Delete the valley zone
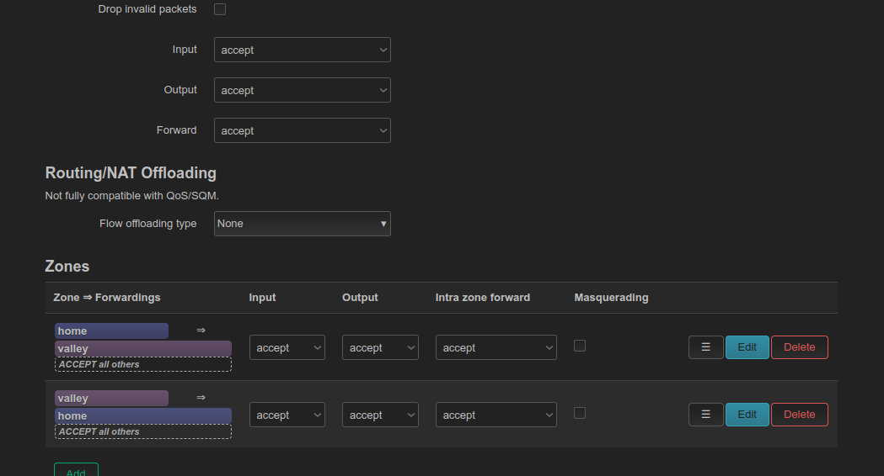884x476 pixels. [x=800, y=414]
